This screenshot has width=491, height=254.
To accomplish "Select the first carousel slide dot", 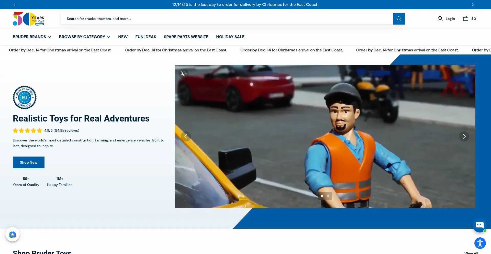I will coord(322,196).
